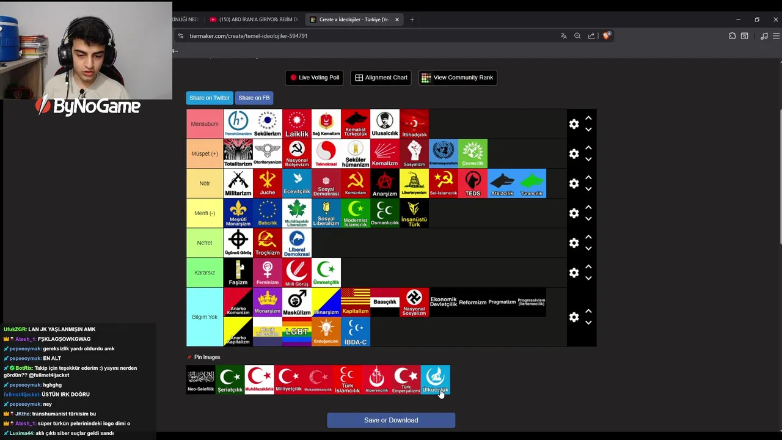This screenshot has height=440, width=782.
Task: Open the Alignment Chart
Action: click(381, 78)
